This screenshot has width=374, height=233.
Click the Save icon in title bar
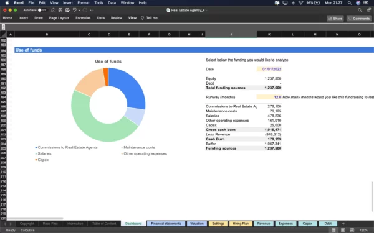click(x=60, y=10)
